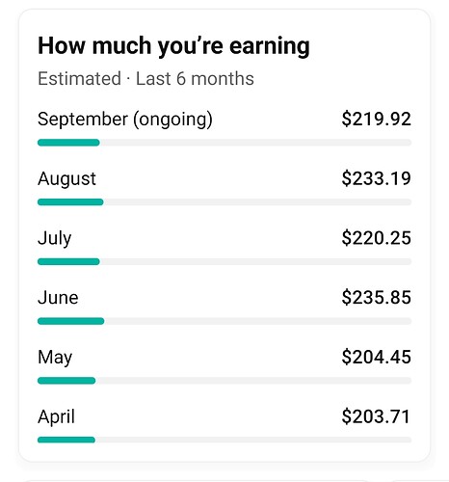Image resolution: width=449 pixels, height=482 pixels.
Task: Select the July earnings progress bar
Action: tap(224, 261)
